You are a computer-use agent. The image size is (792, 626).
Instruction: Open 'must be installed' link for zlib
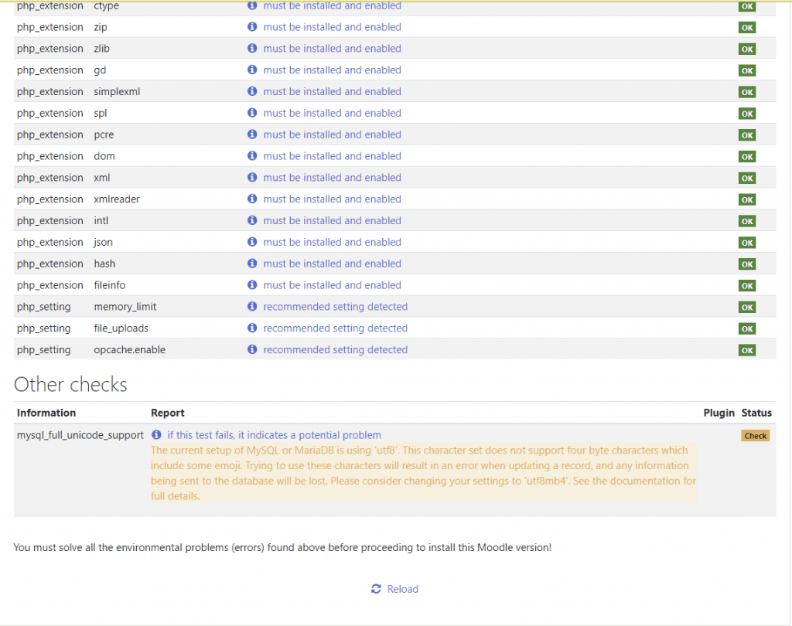pos(333,49)
